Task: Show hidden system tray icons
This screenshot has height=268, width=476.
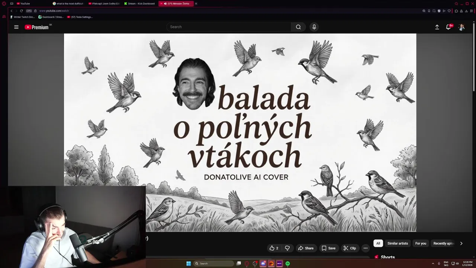Action: pyautogui.click(x=433, y=264)
